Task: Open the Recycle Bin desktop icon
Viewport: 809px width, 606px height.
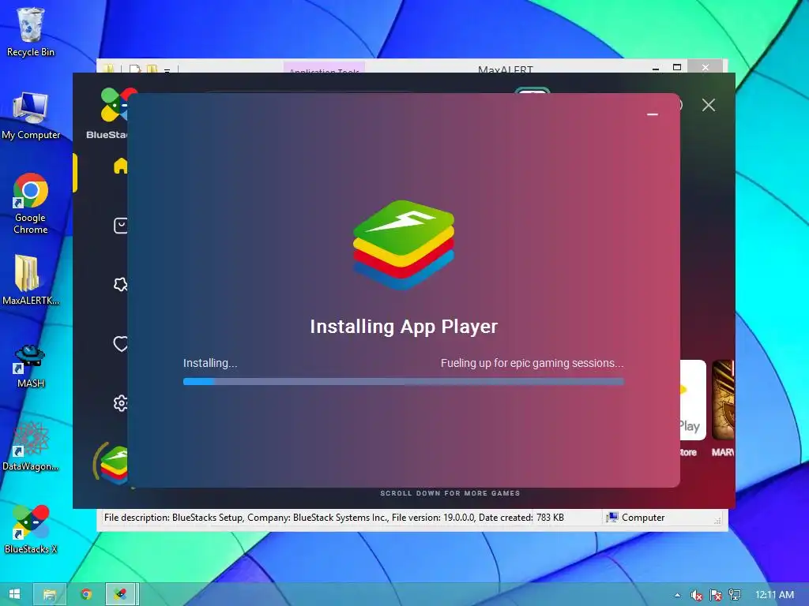Action: pyautogui.click(x=31, y=32)
